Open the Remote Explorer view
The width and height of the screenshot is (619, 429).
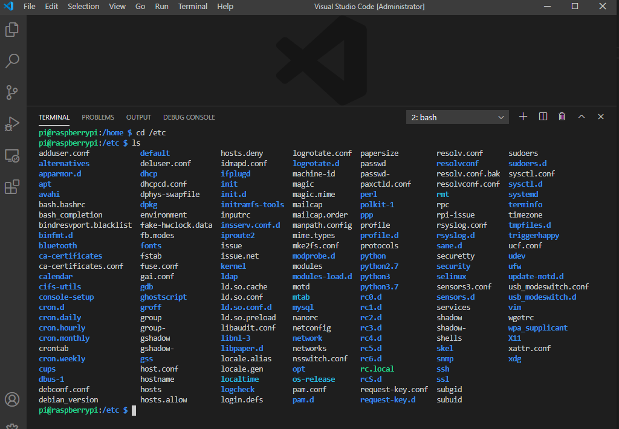pos(12,156)
